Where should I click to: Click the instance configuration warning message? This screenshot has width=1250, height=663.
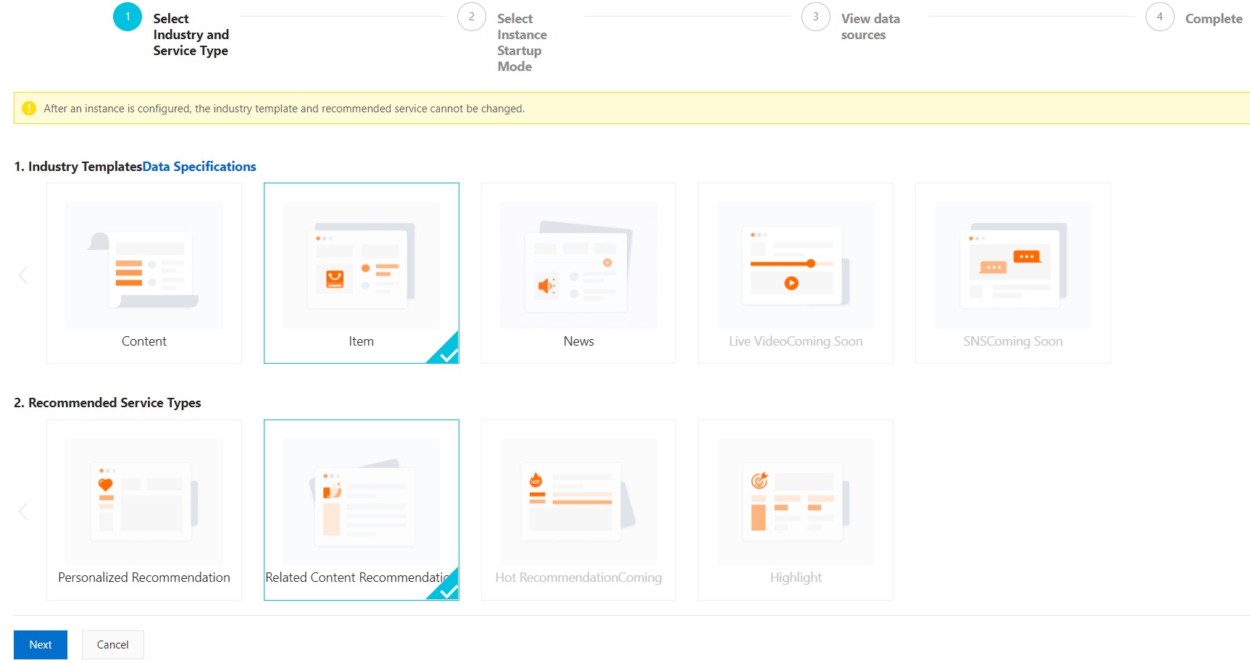tap(284, 109)
